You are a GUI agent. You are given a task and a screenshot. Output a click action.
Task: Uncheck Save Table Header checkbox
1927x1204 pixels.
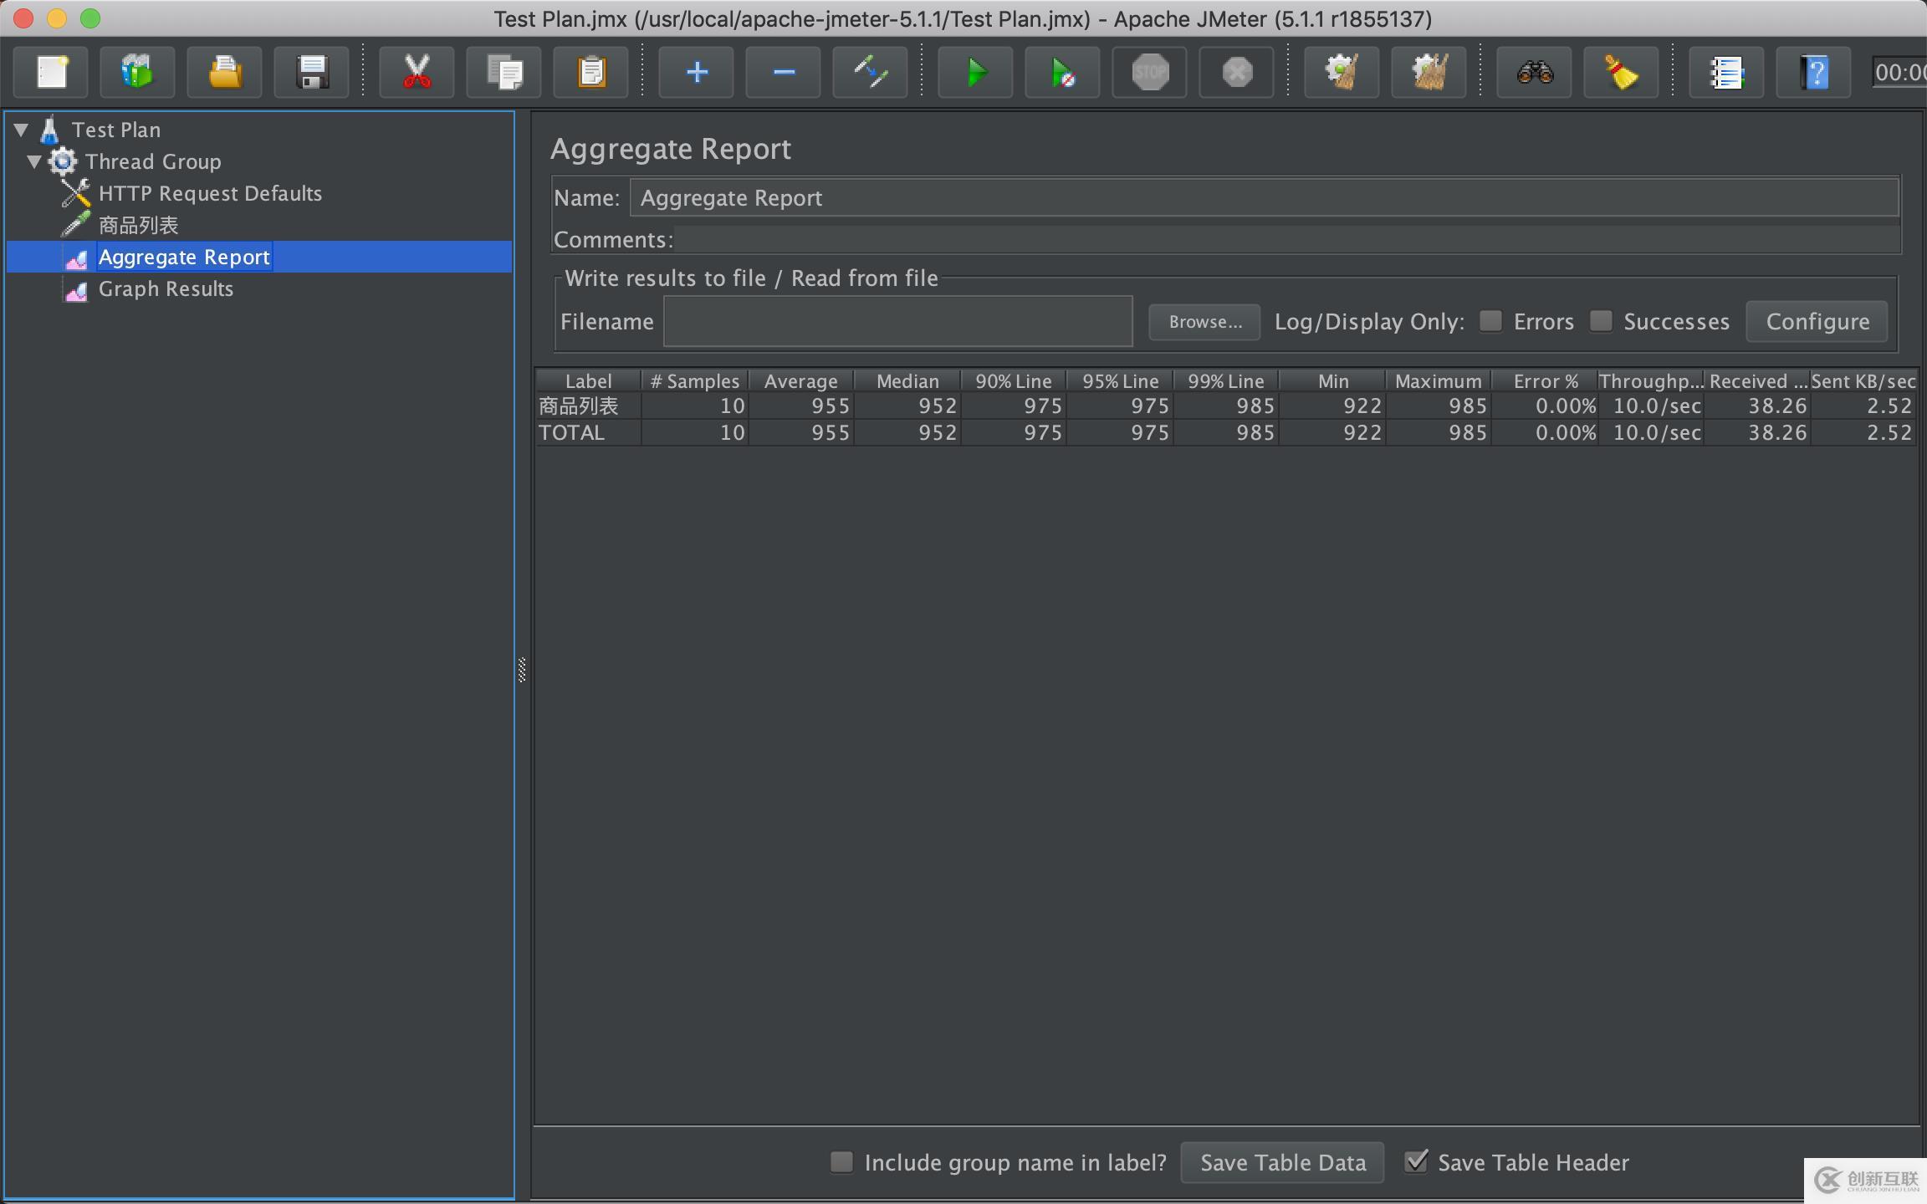[x=1415, y=1161]
